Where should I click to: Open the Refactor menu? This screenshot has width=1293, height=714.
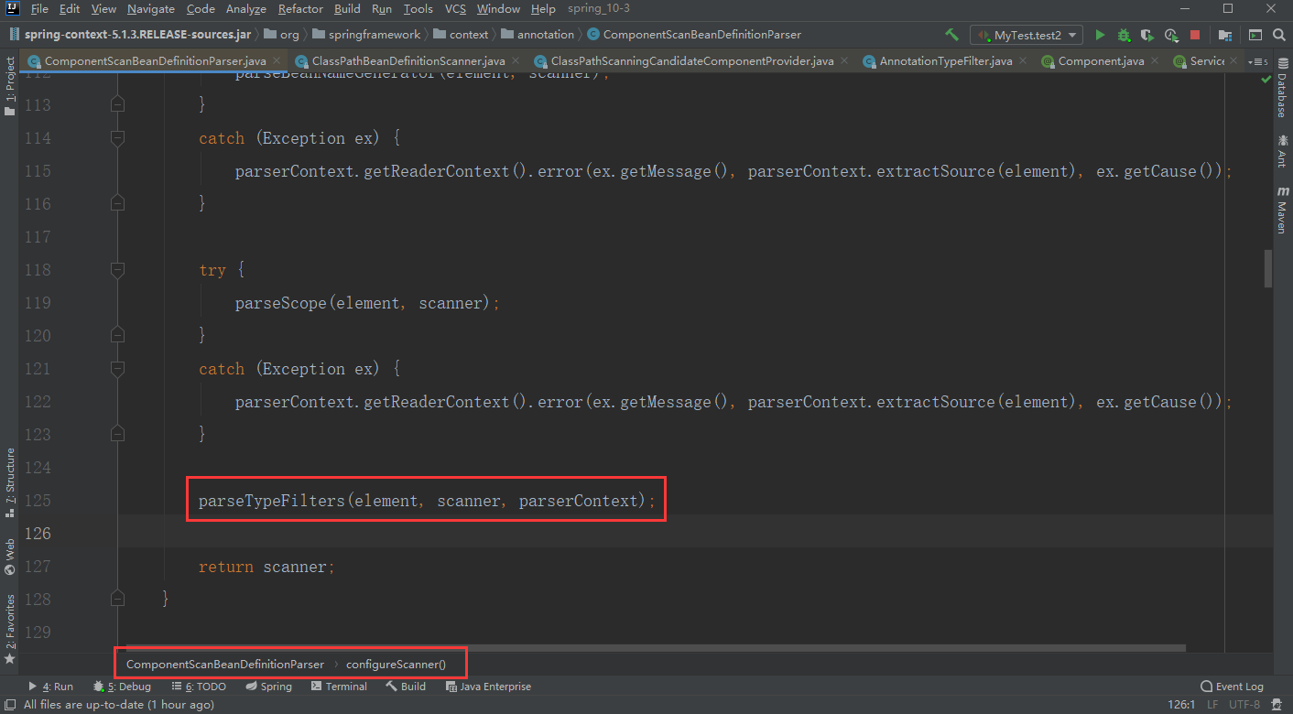pyautogui.click(x=300, y=9)
